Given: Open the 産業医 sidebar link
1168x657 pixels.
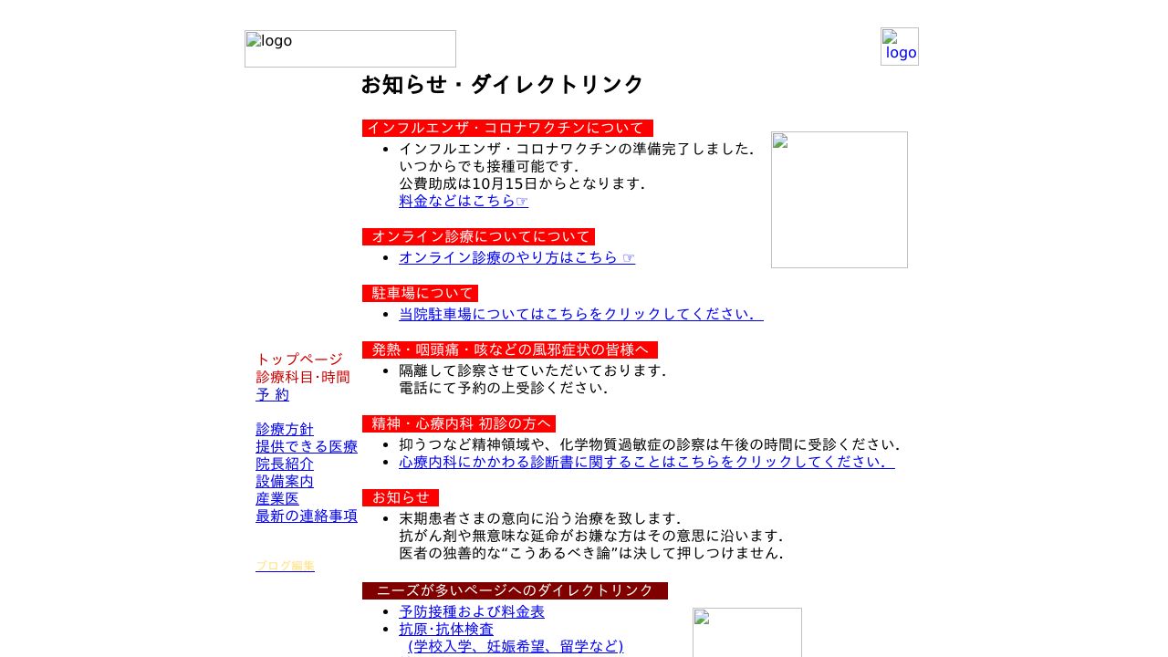Looking at the screenshot, I should click(x=276, y=499).
